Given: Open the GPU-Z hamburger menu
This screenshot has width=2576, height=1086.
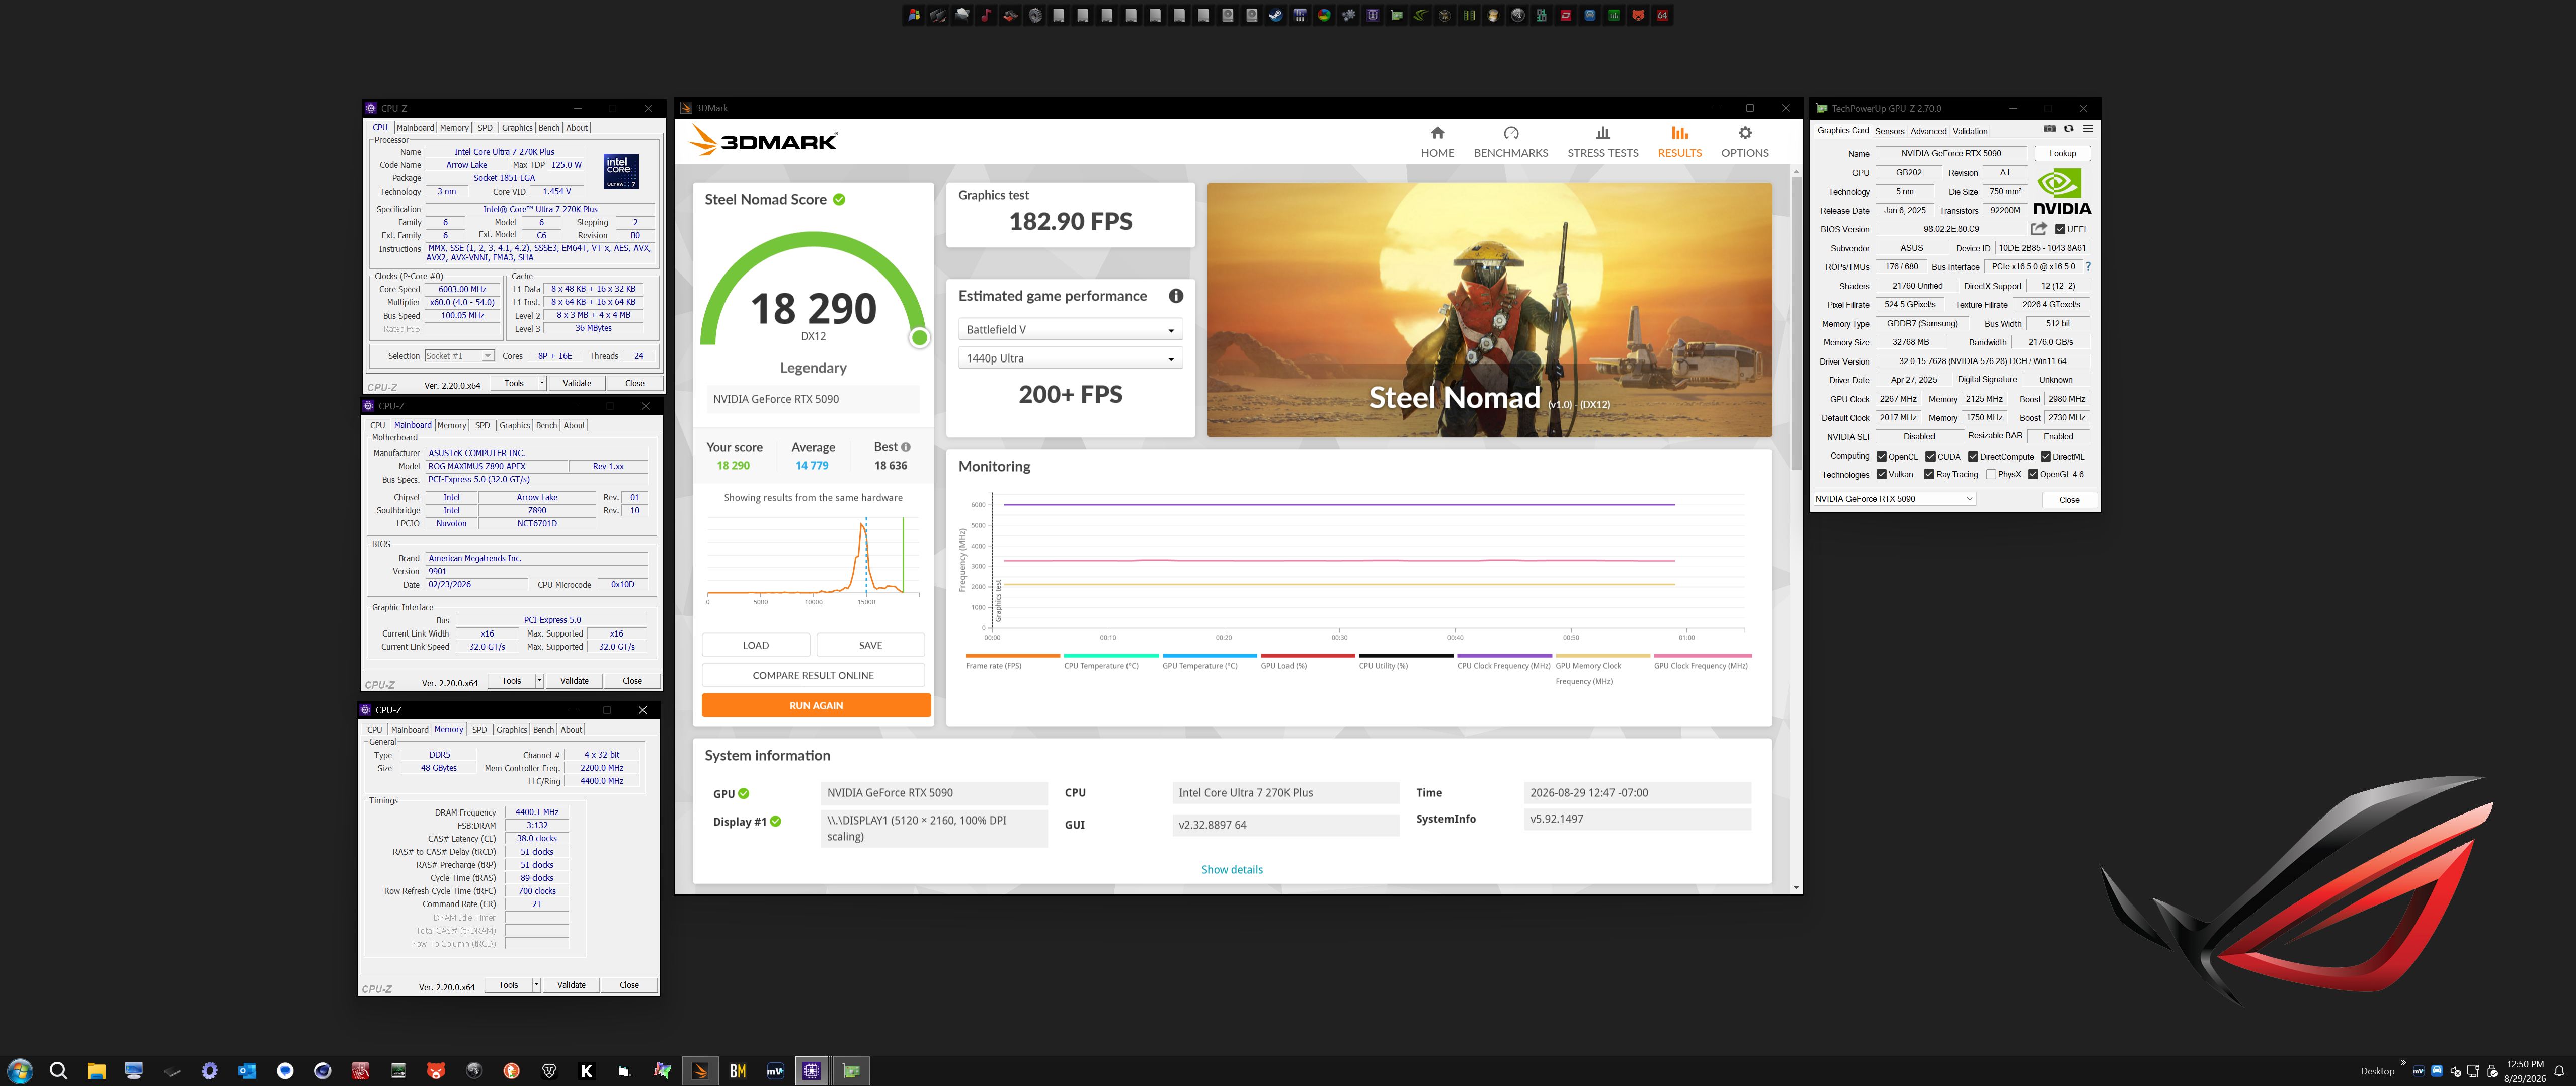Looking at the screenshot, I should click(2088, 129).
